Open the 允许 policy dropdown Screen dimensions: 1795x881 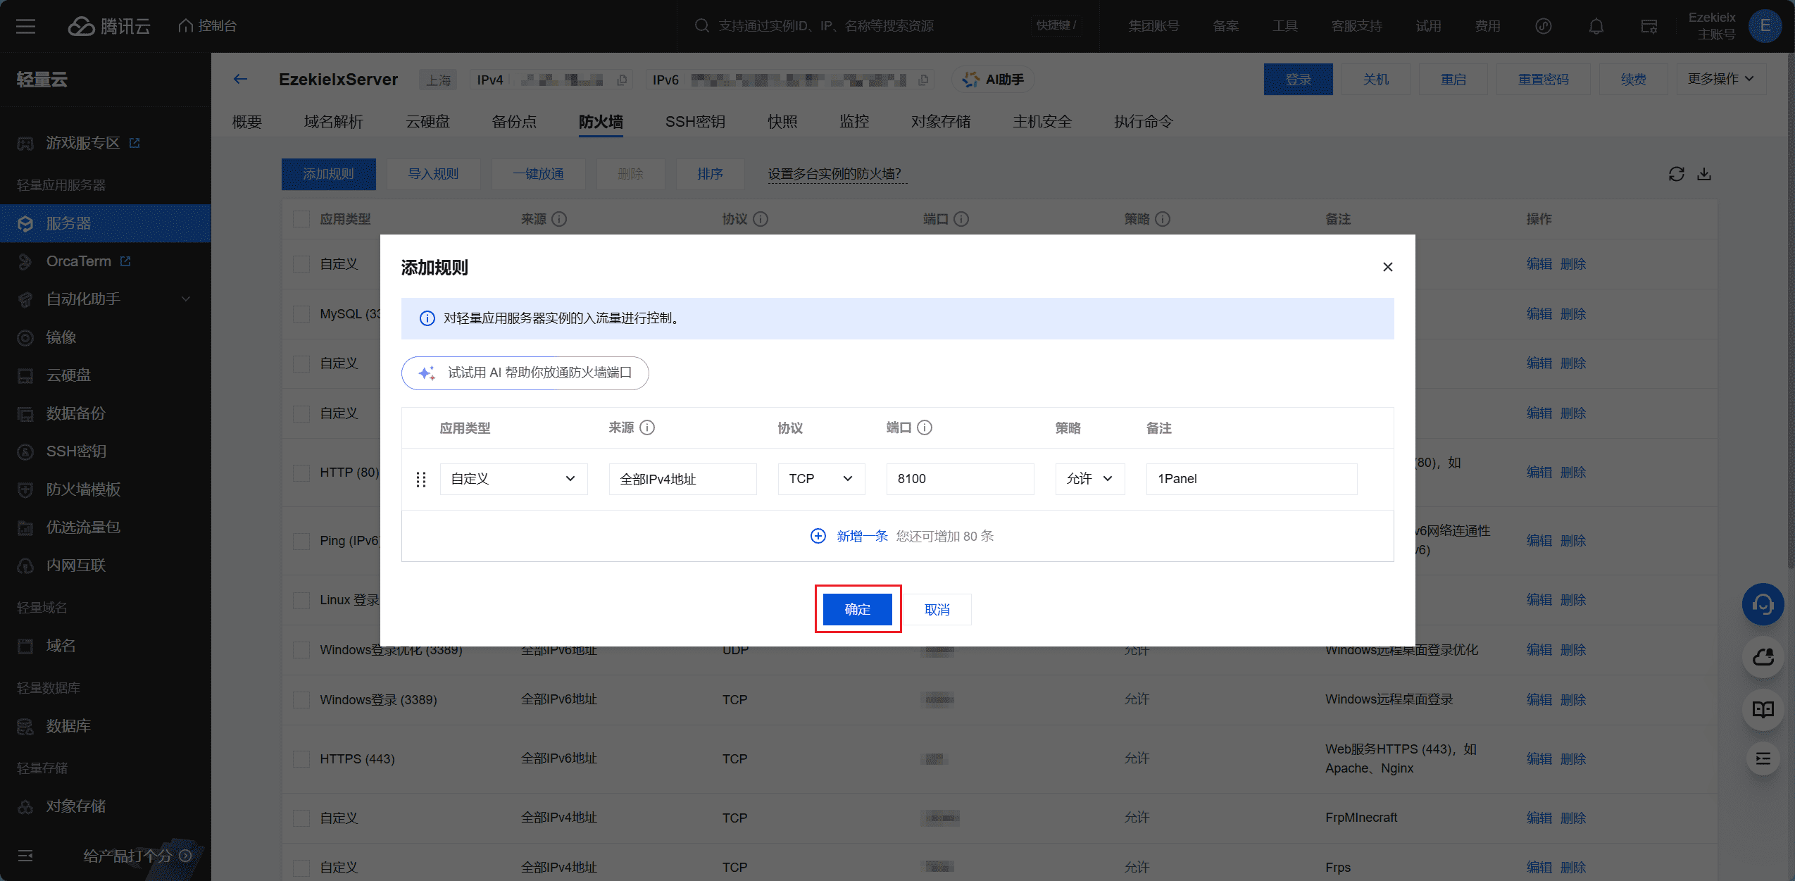[x=1089, y=479]
